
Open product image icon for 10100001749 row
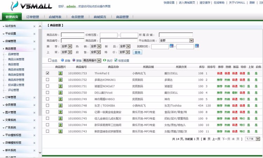(x=60, y=99)
